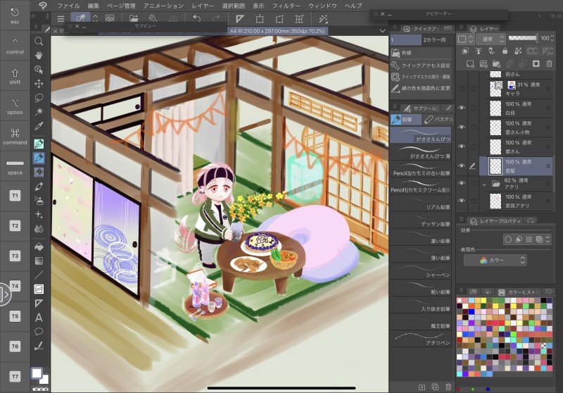Tick the second-column box on 白目 layer row

coord(474,108)
